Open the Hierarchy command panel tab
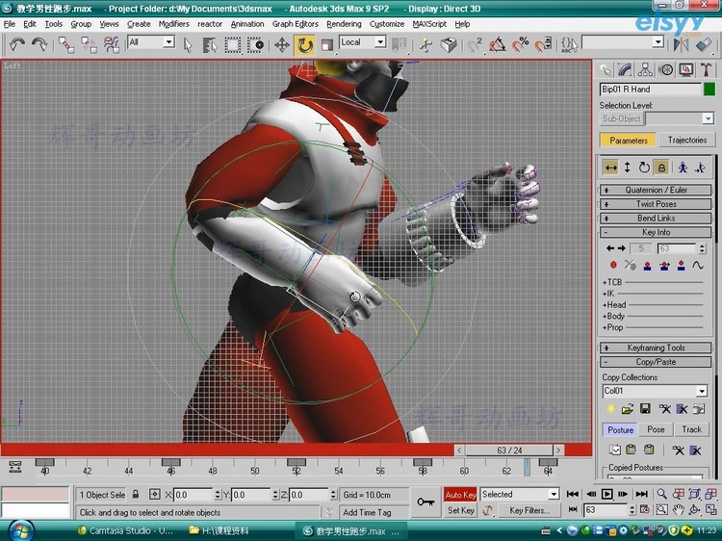Screen dimensions: 722x541 [645, 69]
